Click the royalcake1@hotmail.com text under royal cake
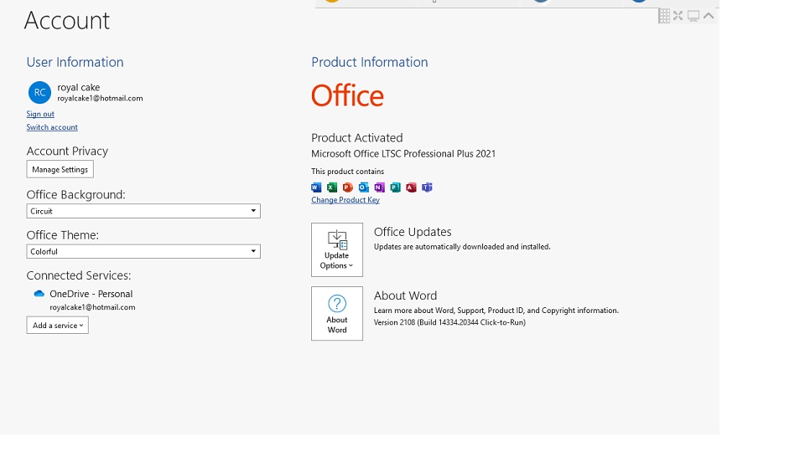This screenshot has height=452, width=805. 100,99
